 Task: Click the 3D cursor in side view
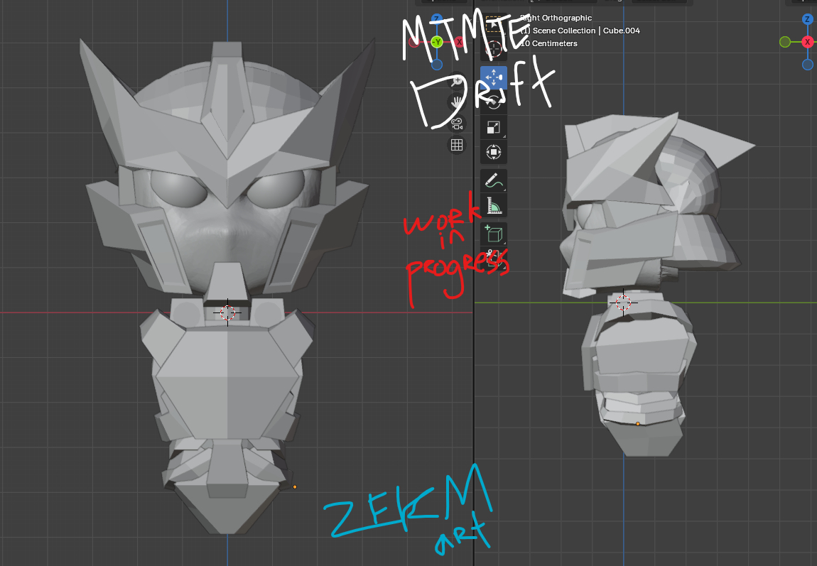[623, 303]
